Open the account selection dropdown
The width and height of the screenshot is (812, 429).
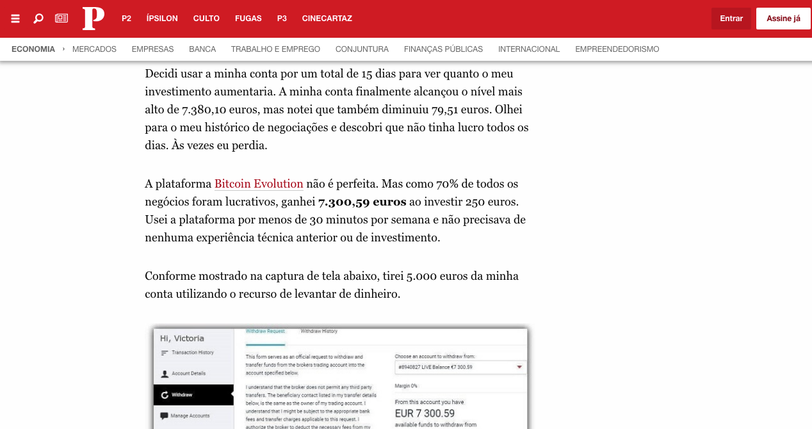click(x=460, y=368)
